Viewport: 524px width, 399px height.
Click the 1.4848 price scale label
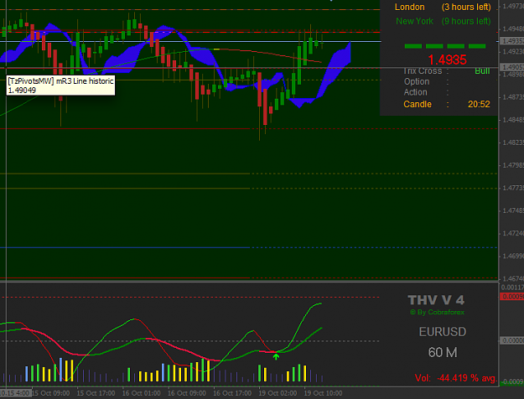click(x=513, y=120)
